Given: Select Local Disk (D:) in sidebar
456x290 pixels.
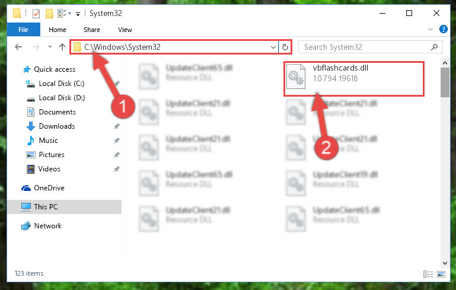Looking at the screenshot, I should [x=62, y=98].
